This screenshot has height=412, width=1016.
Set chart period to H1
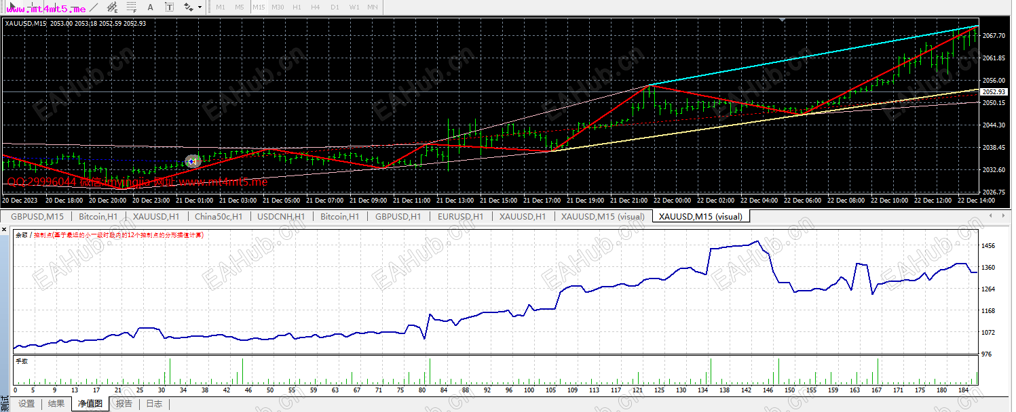pos(297,7)
